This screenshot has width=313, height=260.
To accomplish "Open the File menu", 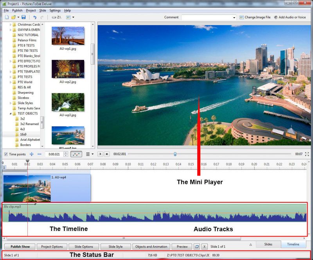I will (x=6, y=11).
